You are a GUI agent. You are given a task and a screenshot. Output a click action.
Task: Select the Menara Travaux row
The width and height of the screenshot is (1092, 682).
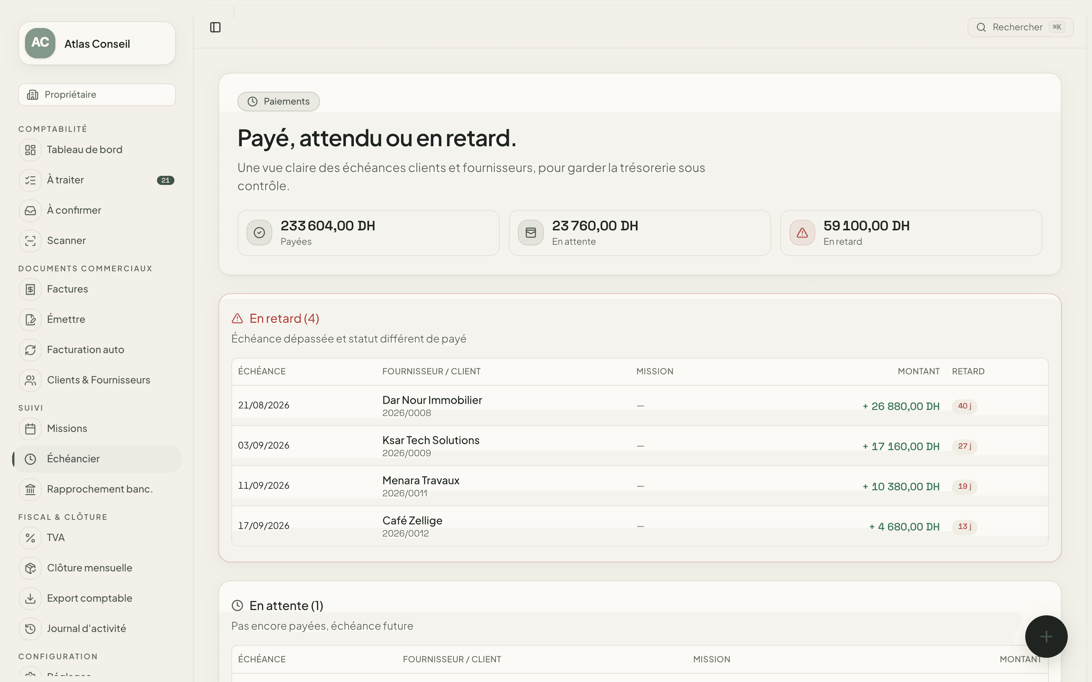pyautogui.click(x=640, y=486)
